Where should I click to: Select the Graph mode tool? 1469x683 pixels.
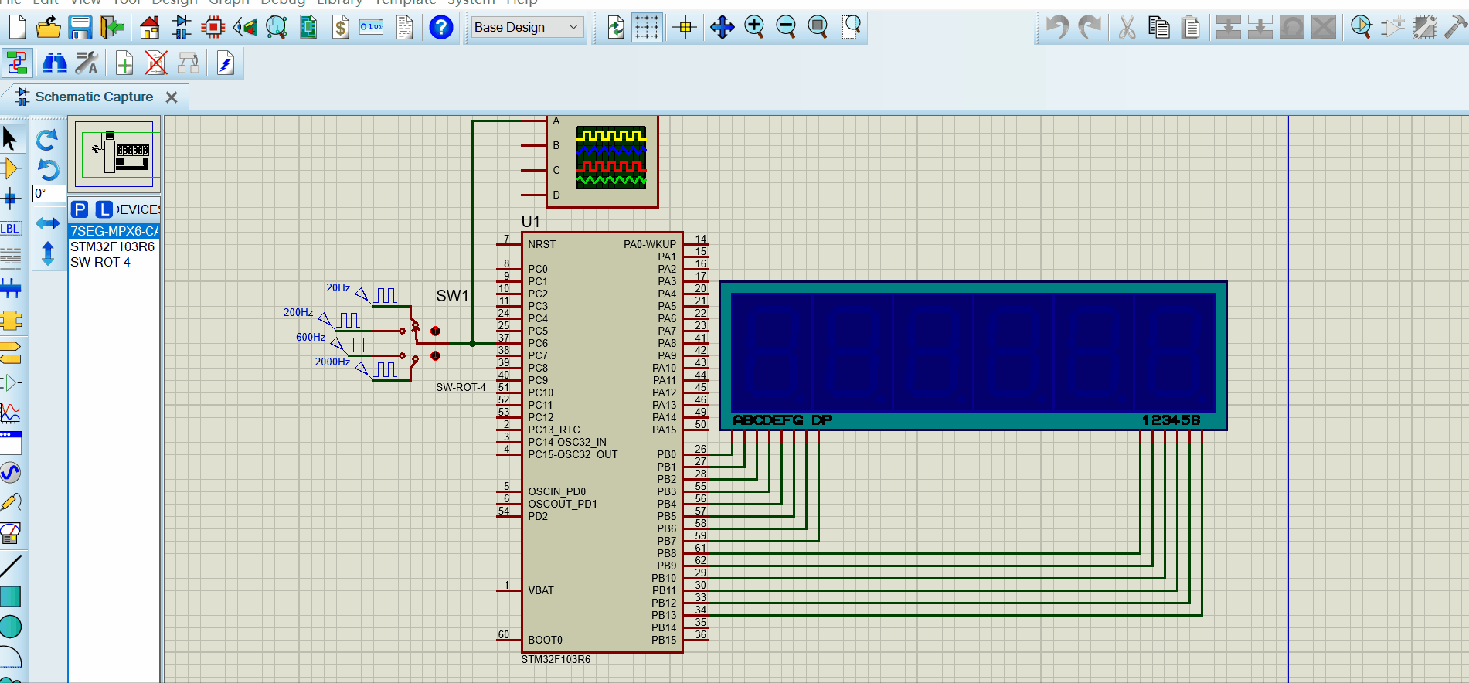(11, 413)
